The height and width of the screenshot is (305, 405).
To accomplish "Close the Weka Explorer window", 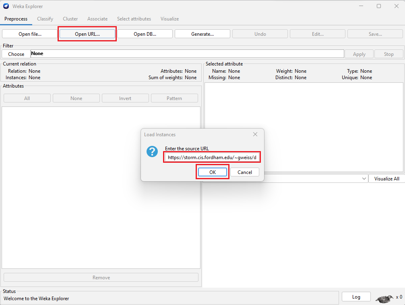I will point(397,6).
